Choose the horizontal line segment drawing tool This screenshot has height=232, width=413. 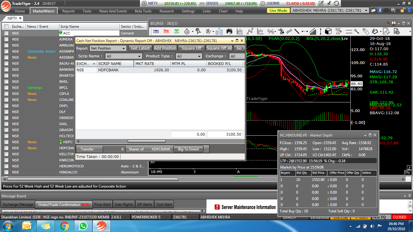304,31
